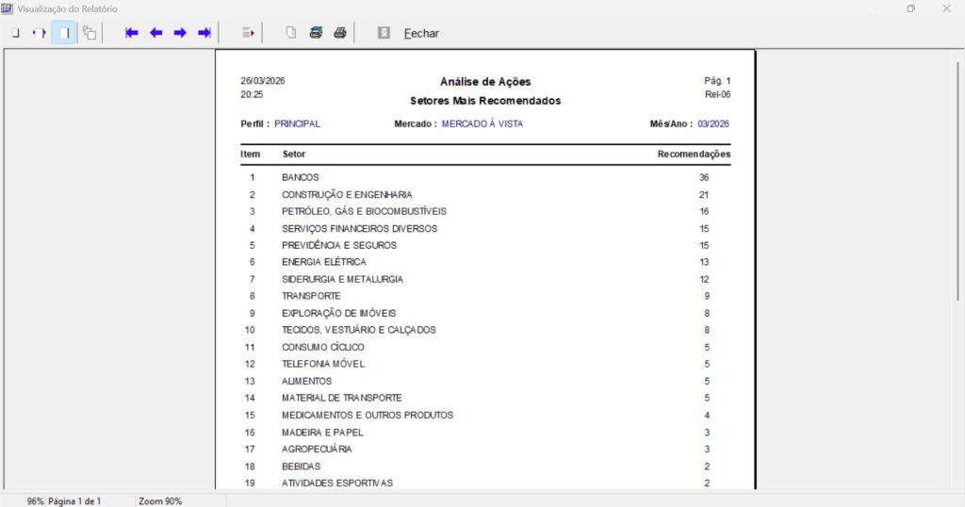Viewport: 965px width, 507px height.
Task: Click the go-to-page icon with red arrow
Action: (x=248, y=33)
